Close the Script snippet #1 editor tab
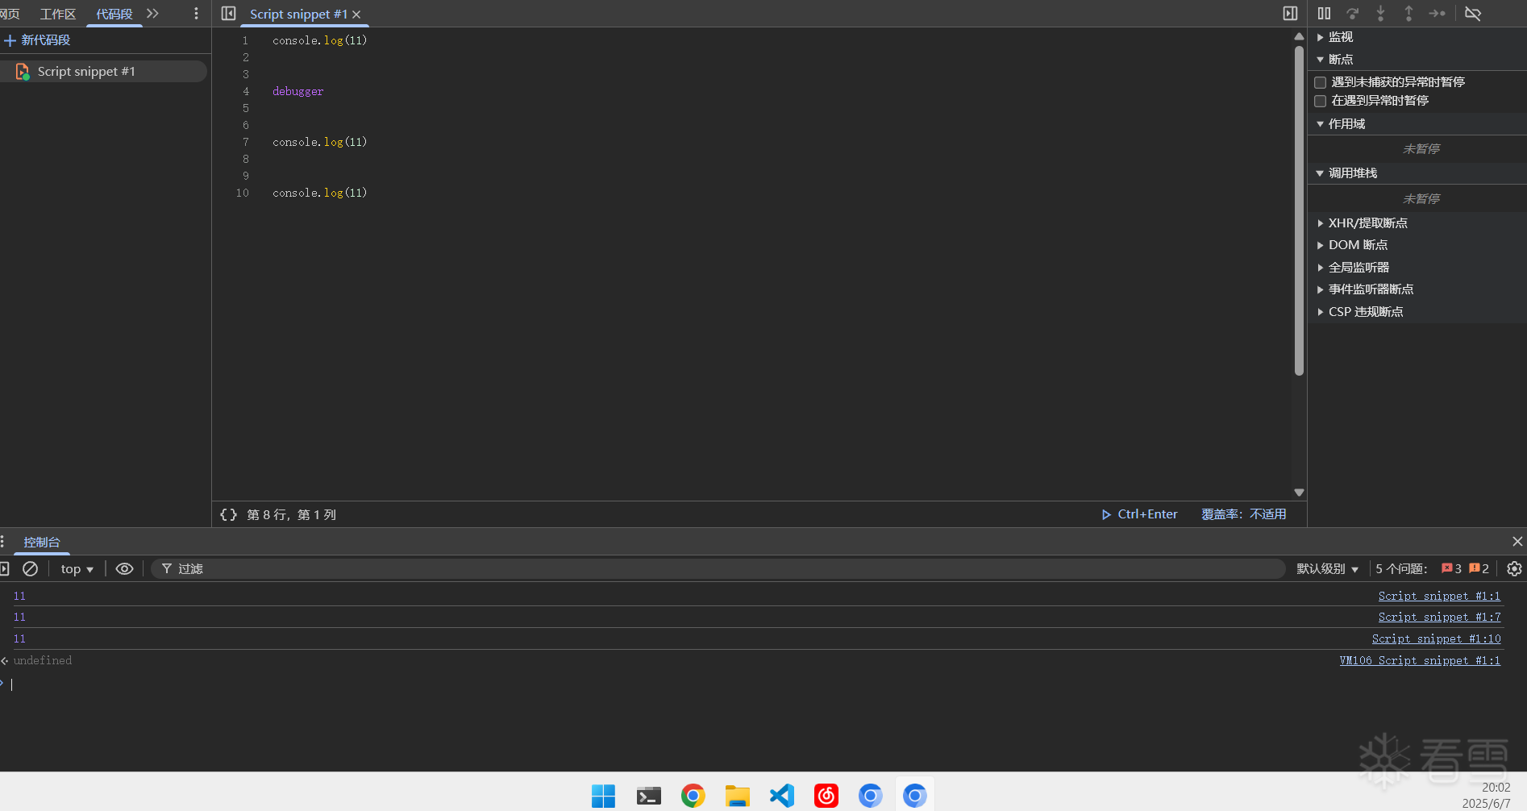The image size is (1527, 811). coord(356,15)
